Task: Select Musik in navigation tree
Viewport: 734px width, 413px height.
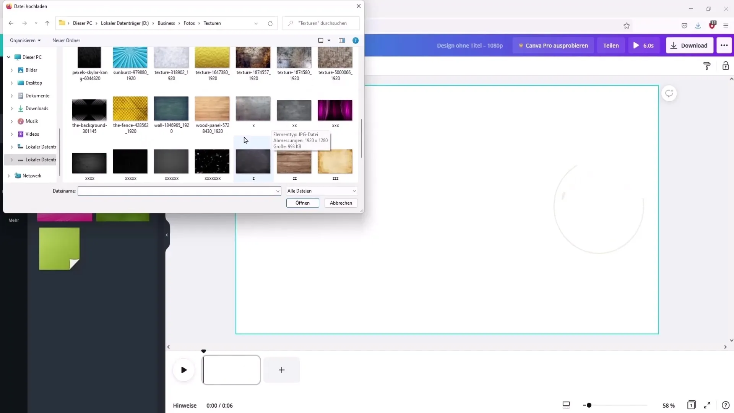Action: [x=32, y=121]
